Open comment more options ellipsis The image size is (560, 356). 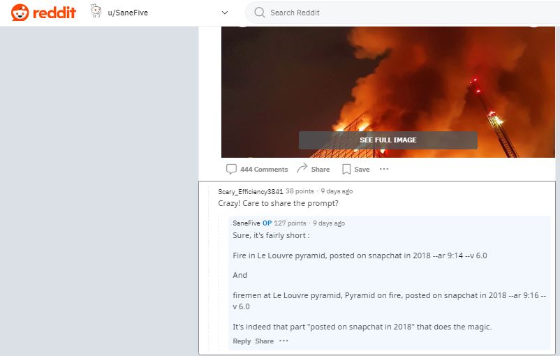283,341
